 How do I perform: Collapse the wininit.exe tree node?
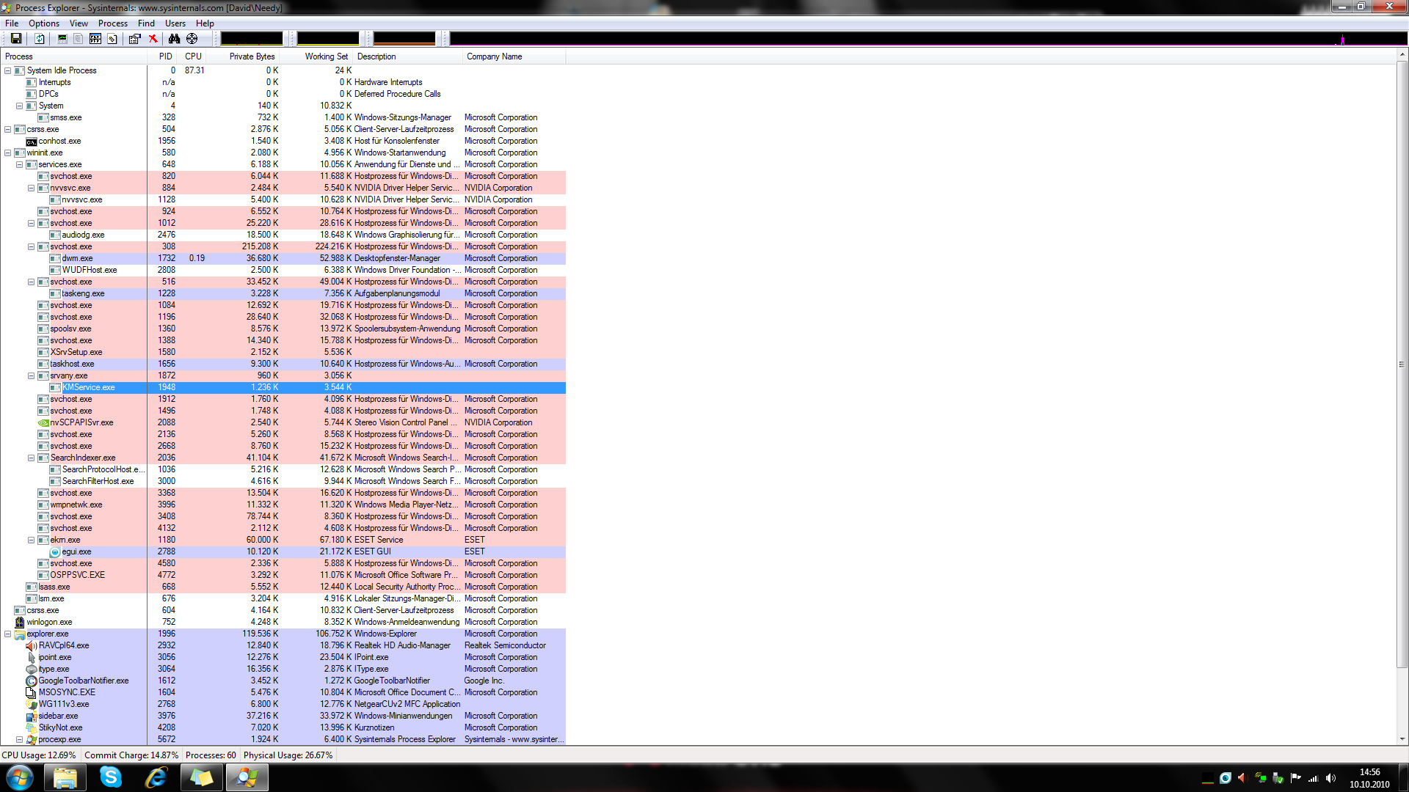point(8,153)
